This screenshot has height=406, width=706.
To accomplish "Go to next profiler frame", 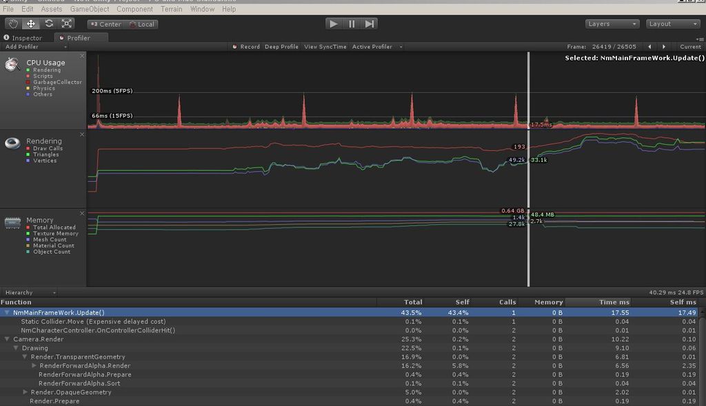I will click(x=664, y=47).
